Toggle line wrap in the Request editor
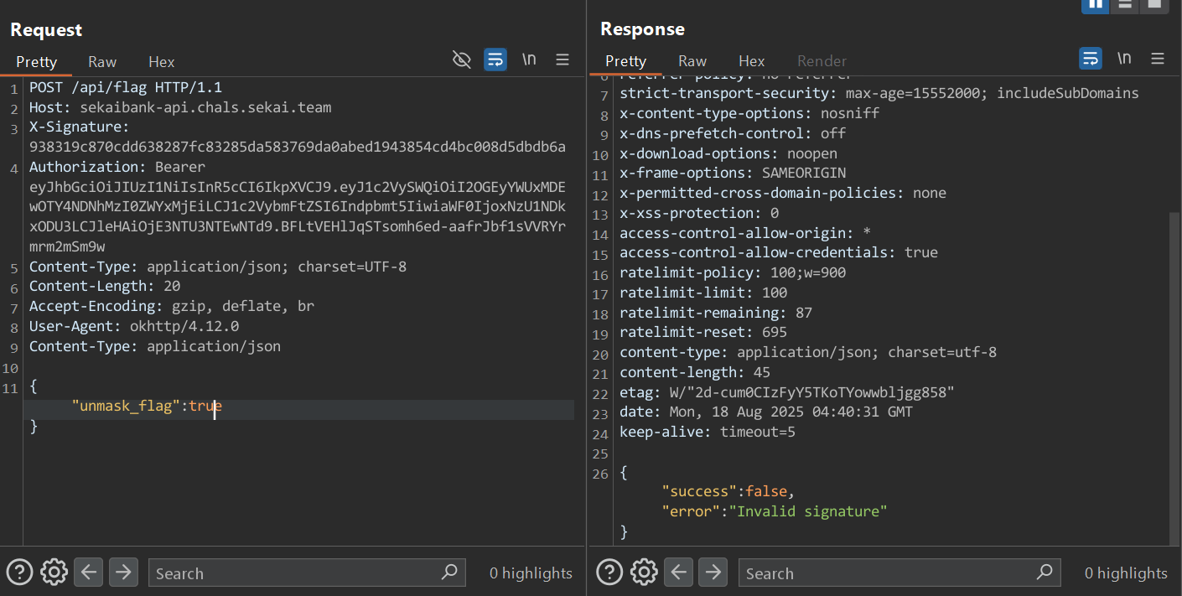Viewport: 1182px width, 596px height. [495, 60]
